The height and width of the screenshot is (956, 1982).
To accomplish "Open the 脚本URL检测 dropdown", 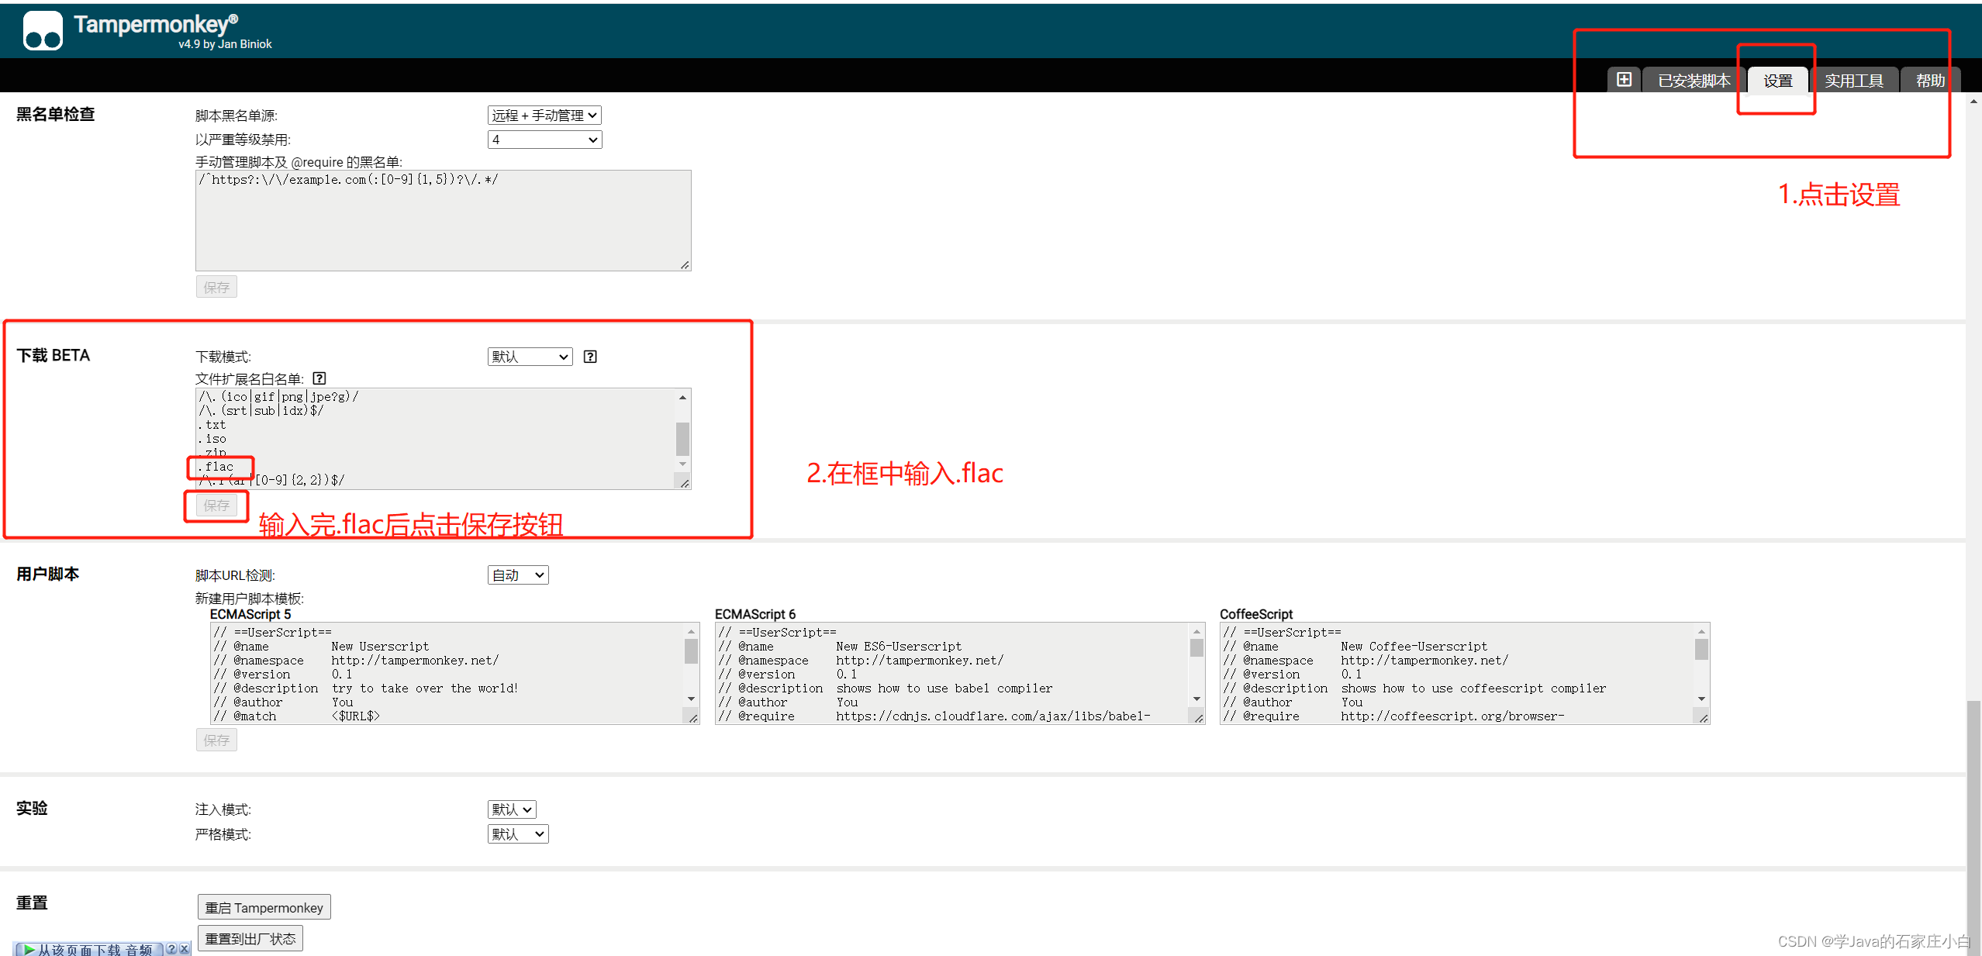I will 516,575.
